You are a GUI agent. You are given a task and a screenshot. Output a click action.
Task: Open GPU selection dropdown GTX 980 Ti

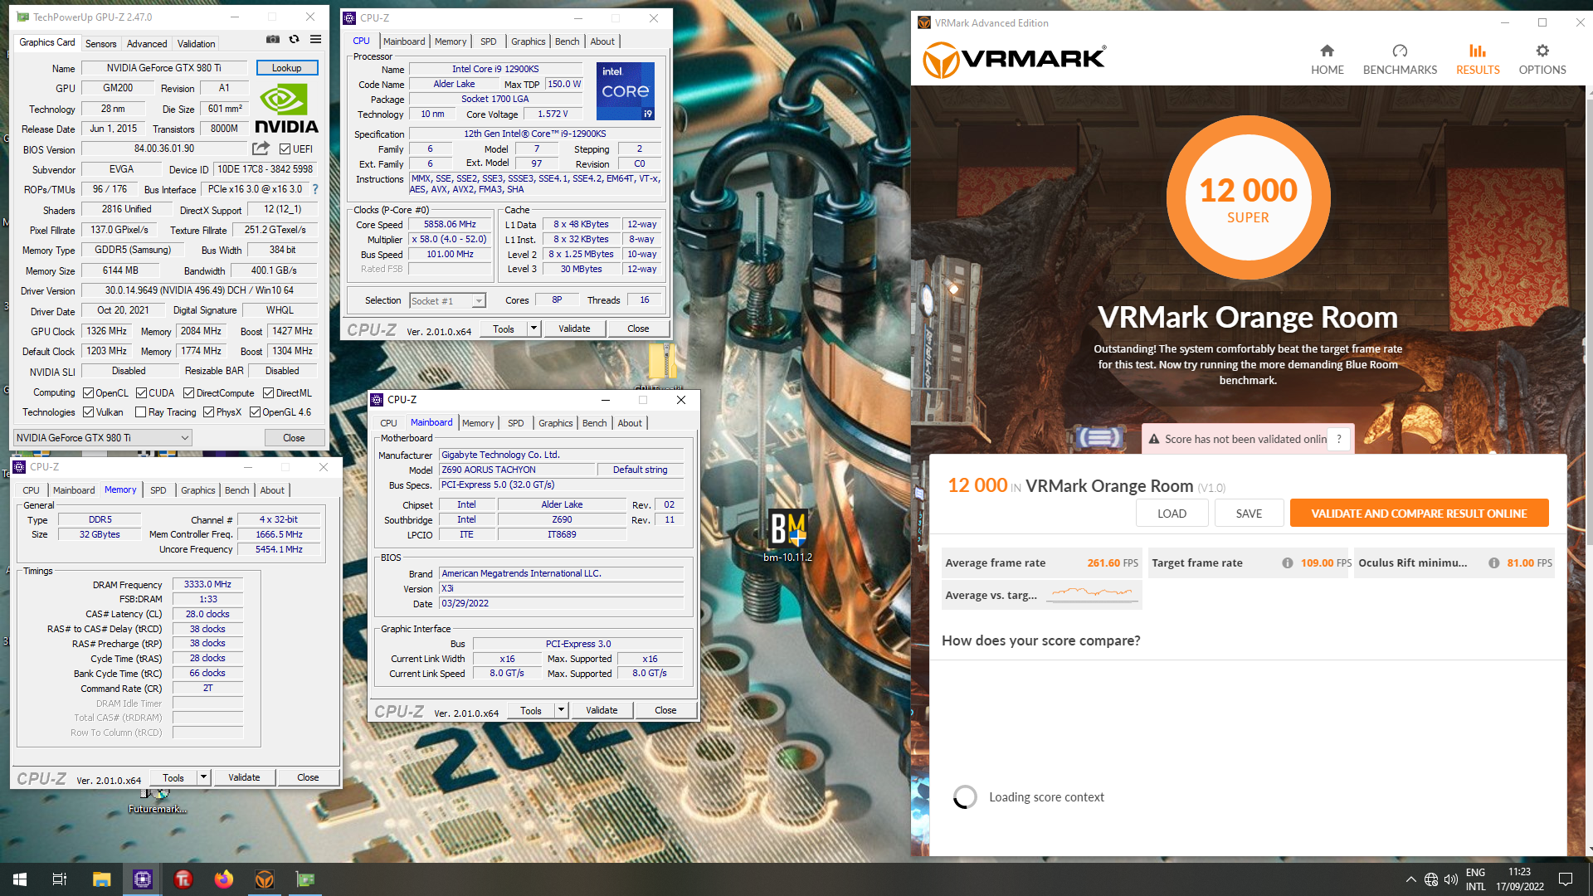pyautogui.click(x=103, y=437)
